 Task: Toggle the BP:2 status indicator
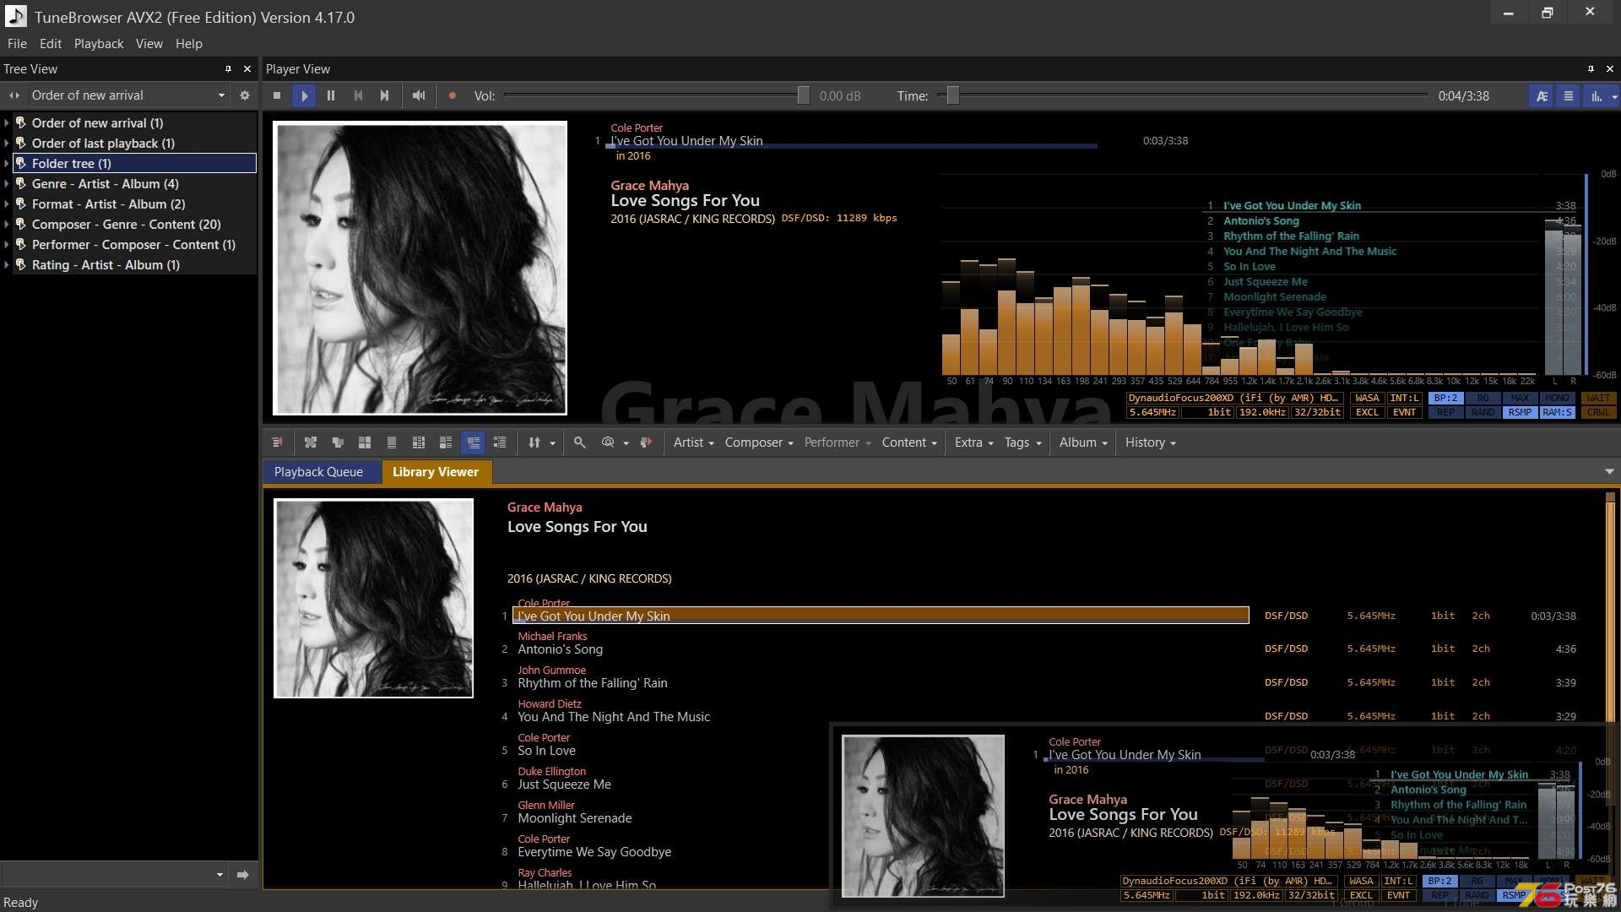1445,399
